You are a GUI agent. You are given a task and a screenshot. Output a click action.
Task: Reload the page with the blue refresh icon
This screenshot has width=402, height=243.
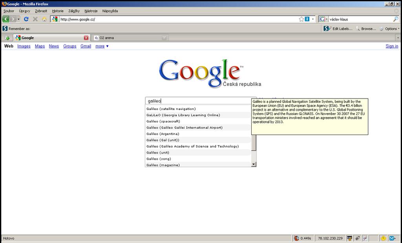(x=26, y=19)
